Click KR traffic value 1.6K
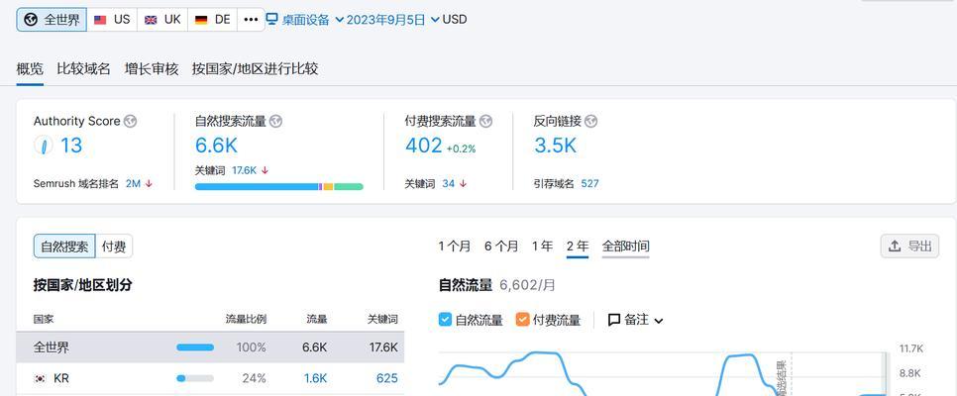 pos(316,379)
